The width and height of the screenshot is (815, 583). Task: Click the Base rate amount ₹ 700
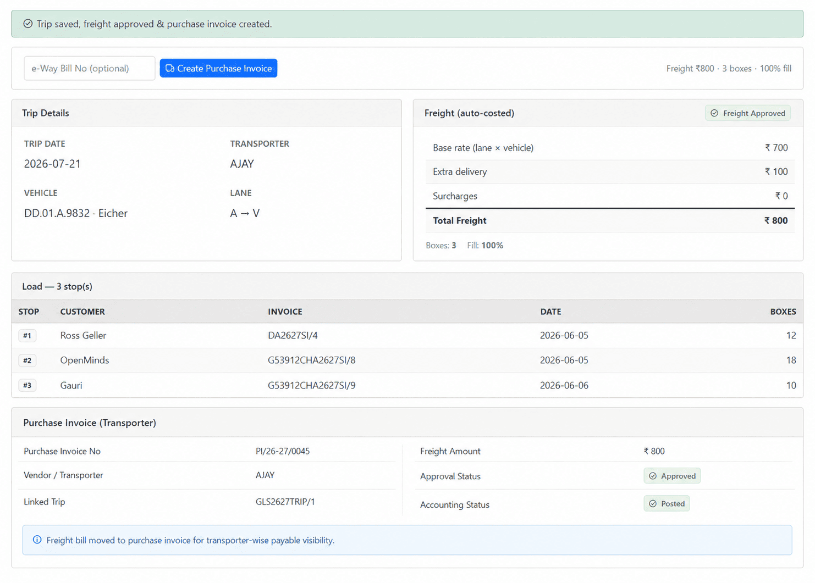(x=776, y=148)
